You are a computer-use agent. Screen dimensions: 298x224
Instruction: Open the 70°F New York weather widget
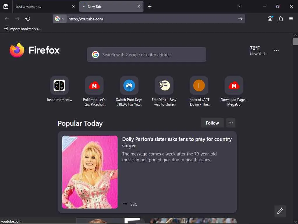tap(258, 51)
